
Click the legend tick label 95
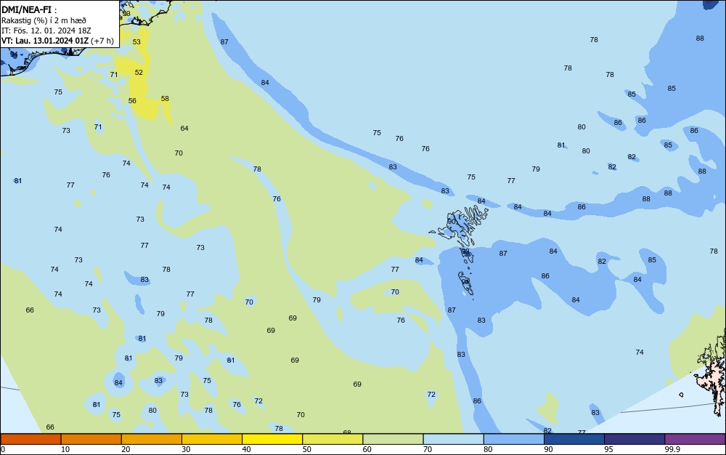point(608,449)
